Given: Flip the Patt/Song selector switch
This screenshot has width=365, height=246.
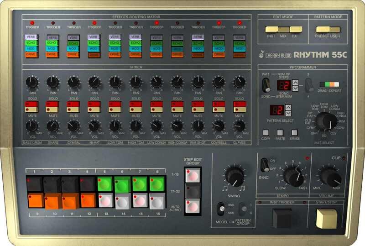Looking at the screenshot, I should [265, 85].
